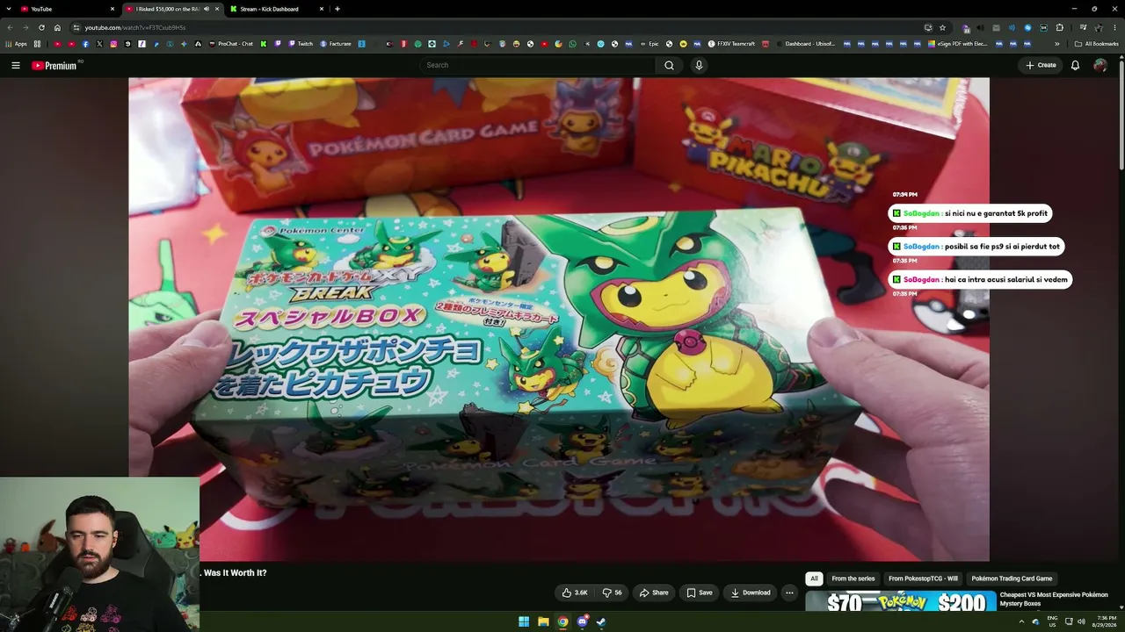Open more actions ellipsis under video
Image resolution: width=1125 pixels, height=632 pixels.
[789, 592]
